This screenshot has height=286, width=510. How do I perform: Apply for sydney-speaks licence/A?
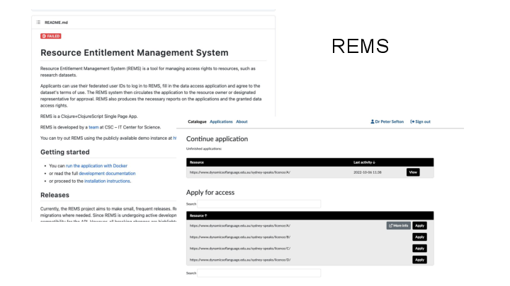coord(419,226)
